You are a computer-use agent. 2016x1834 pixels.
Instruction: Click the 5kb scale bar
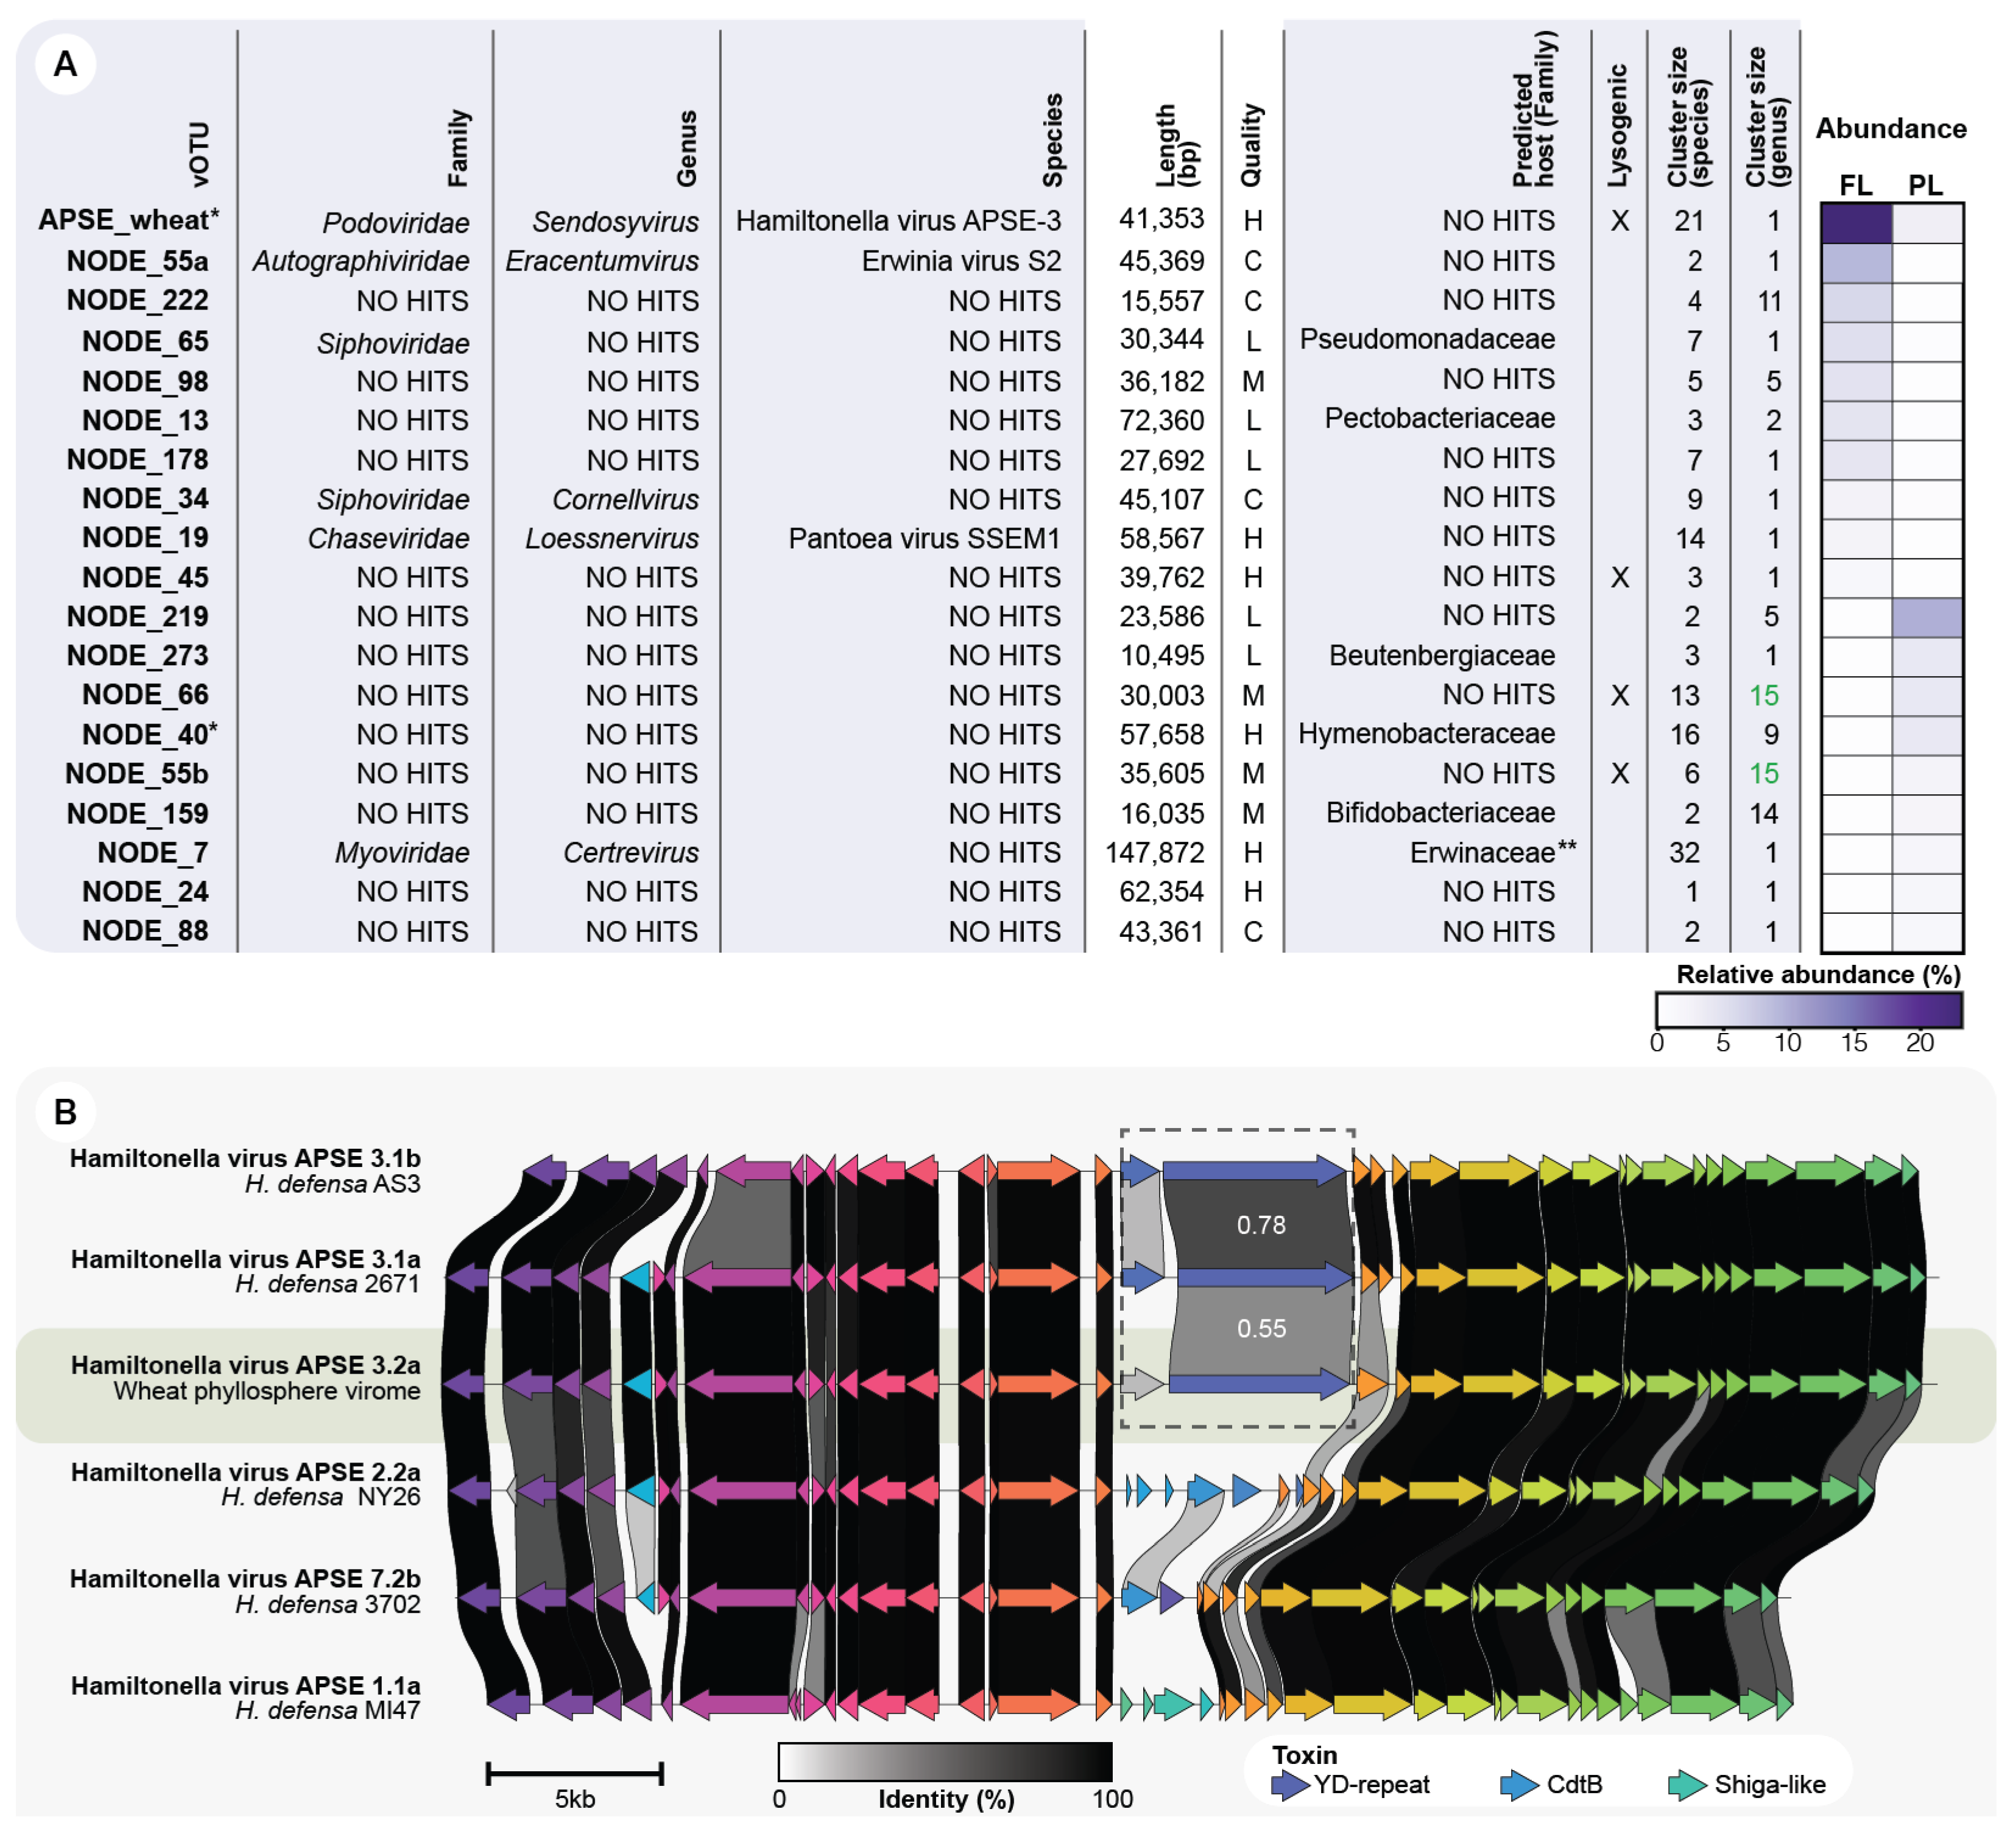(574, 1775)
